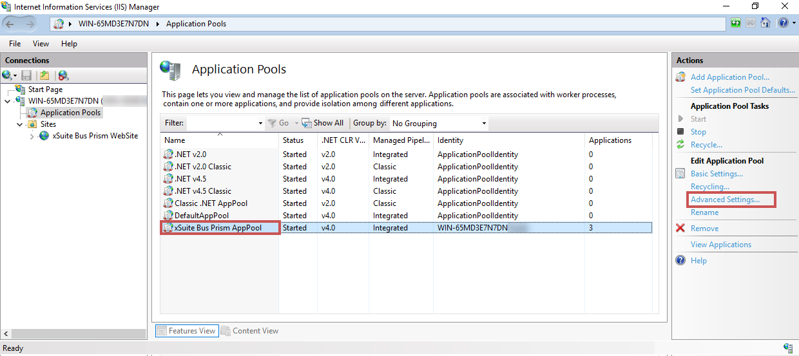The image size is (799, 356).
Task: Open the Group by No Grouping combo box
Action: 439,123
